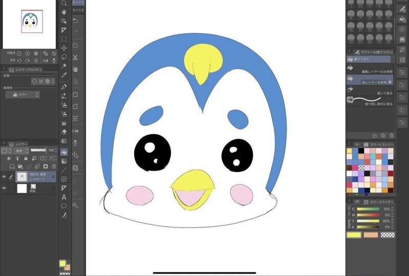Adjust Magenta 0% value stepper
The image size is (409, 276).
pyautogui.click(x=393, y=215)
